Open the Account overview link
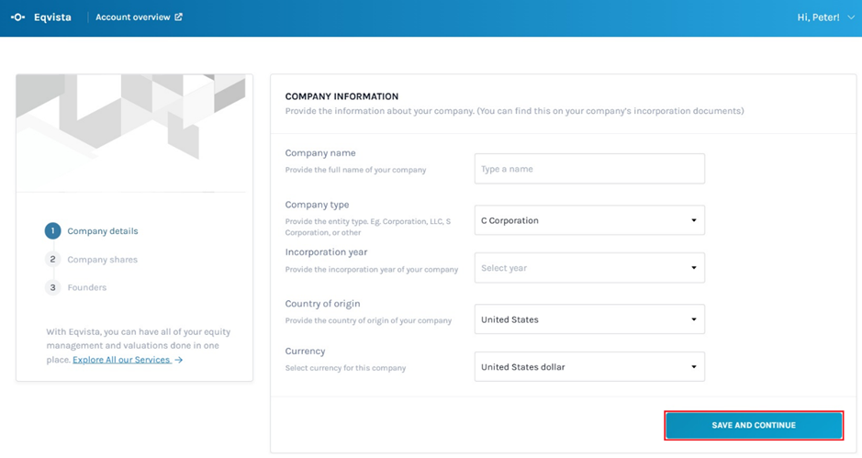The height and width of the screenshot is (458, 862). coord(132,17)
